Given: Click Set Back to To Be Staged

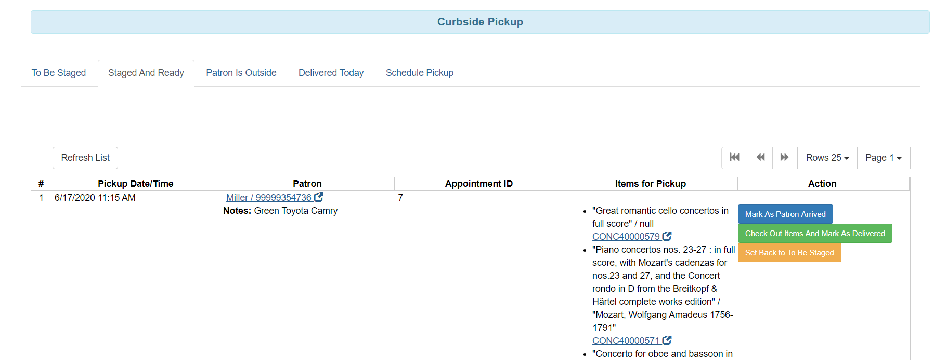Looking at the screenshot, I should coord(789,253).
